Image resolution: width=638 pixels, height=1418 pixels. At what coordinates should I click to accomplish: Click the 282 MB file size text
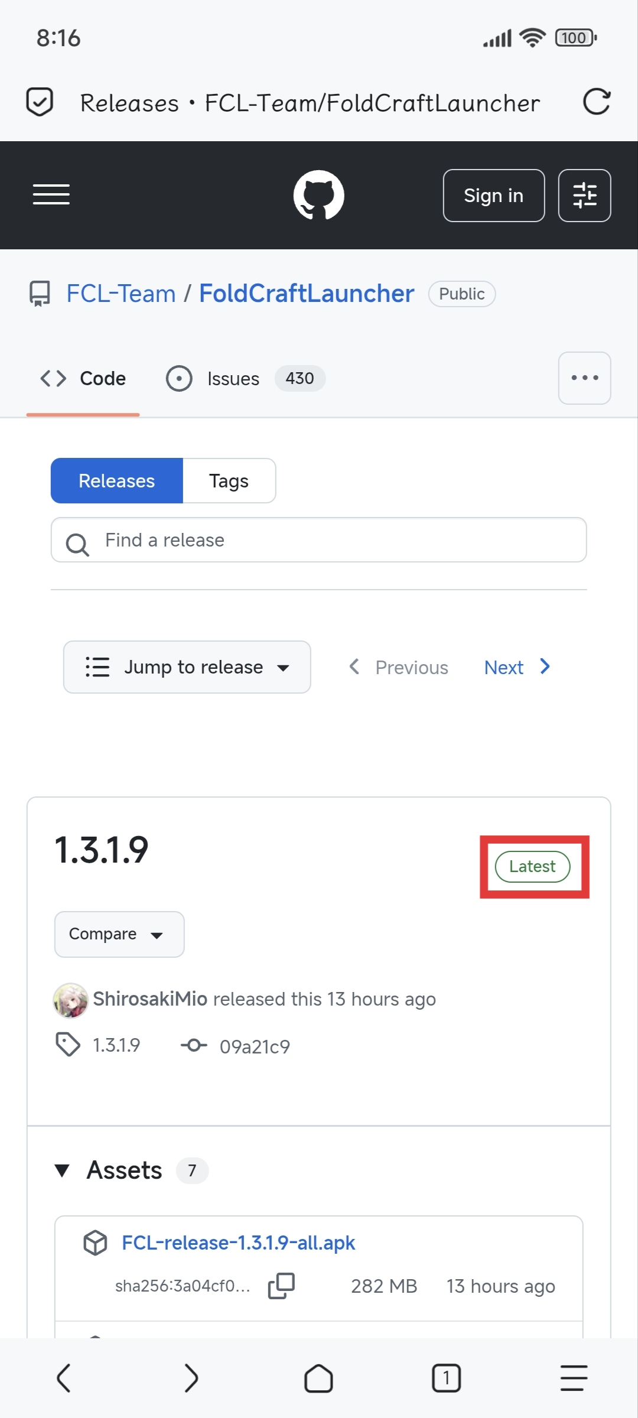(384, 1286)
